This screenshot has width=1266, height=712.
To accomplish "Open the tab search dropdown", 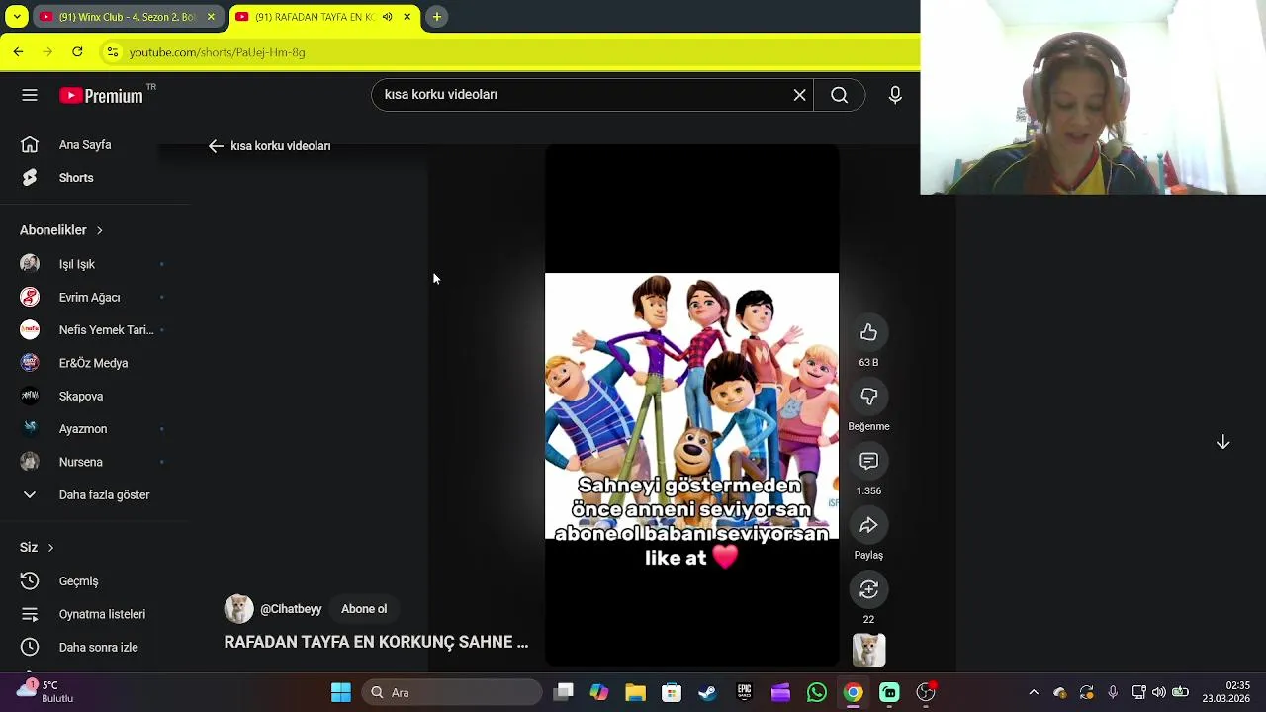I will point(16,17).
